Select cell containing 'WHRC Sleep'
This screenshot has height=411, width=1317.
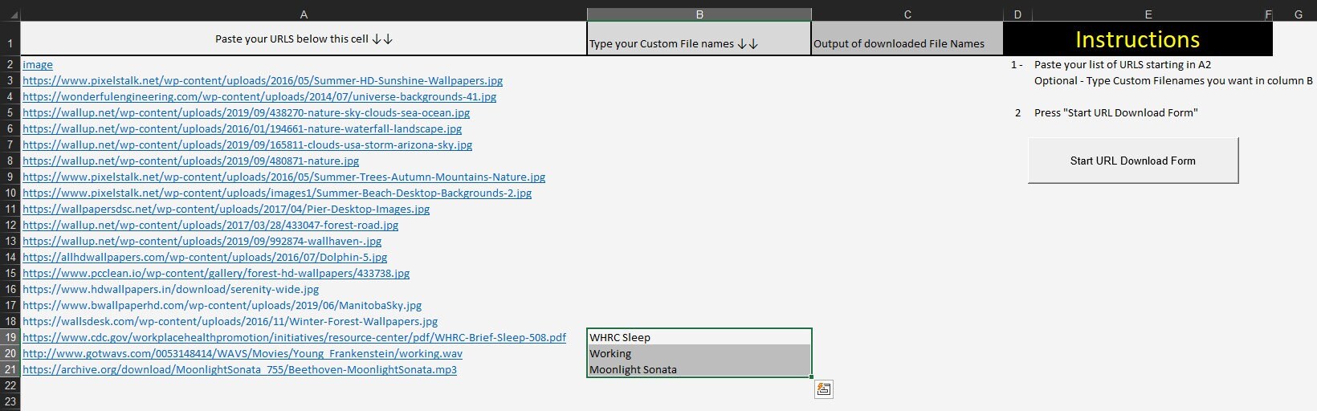pos(699,337)
